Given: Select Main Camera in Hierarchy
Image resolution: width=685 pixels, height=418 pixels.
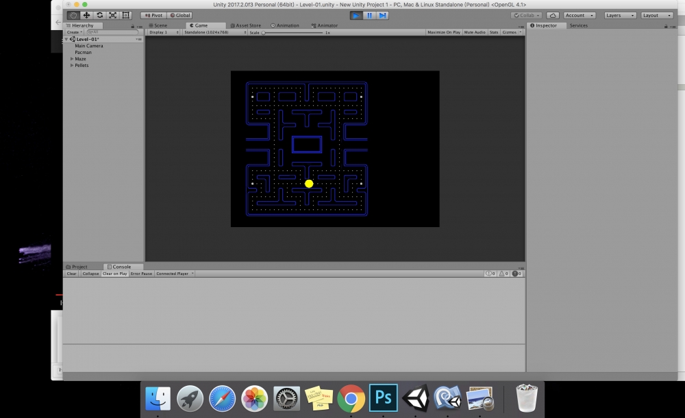Looking at the screenshot, I should tap(88, 46).
